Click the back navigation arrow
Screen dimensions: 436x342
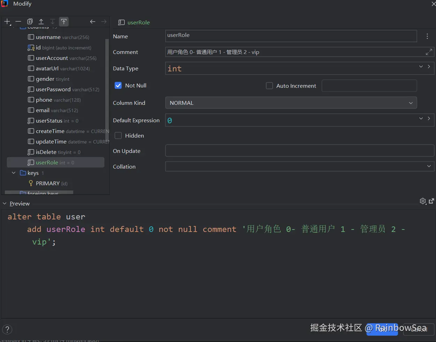pyautogui.click(x=92, y=22)
